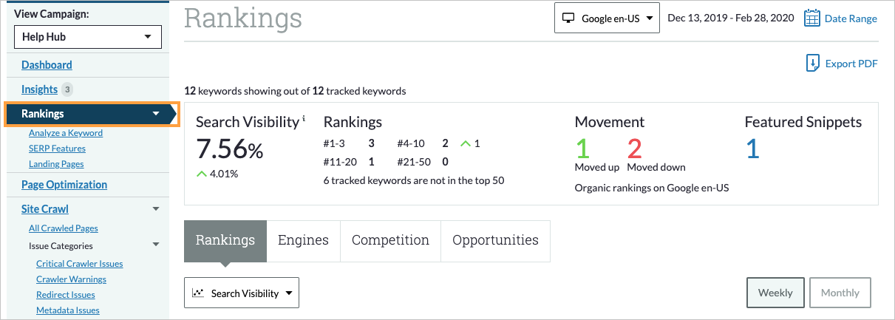Collapse the Issue Categories arrow
This screenshot has width=895, height=320.
(x=155, y=245)
